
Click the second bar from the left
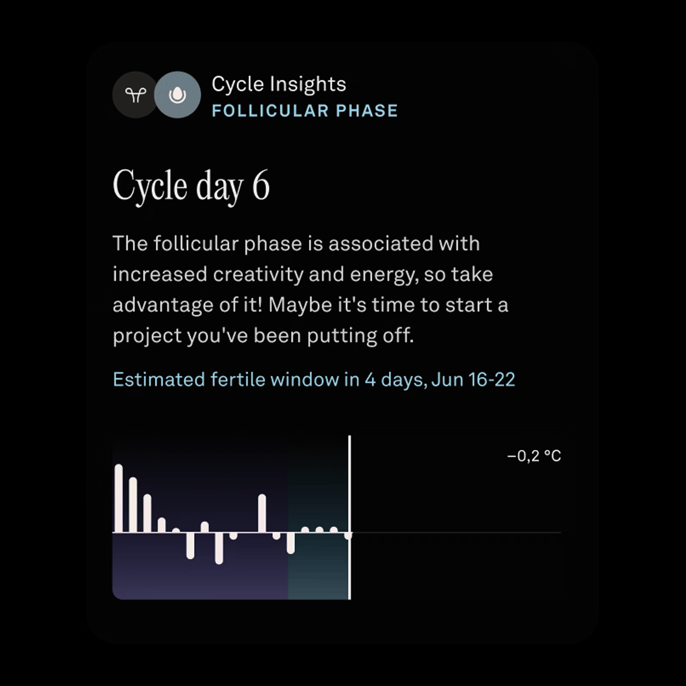(133, 505)
